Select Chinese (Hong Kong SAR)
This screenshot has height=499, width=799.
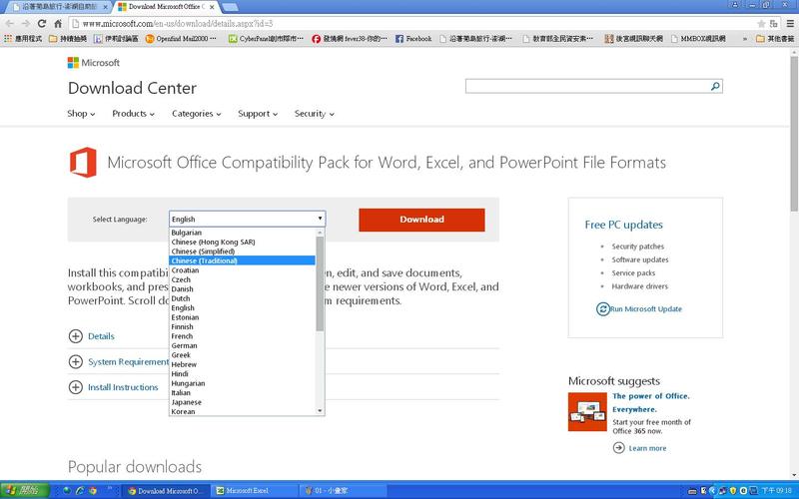(242, 242)
